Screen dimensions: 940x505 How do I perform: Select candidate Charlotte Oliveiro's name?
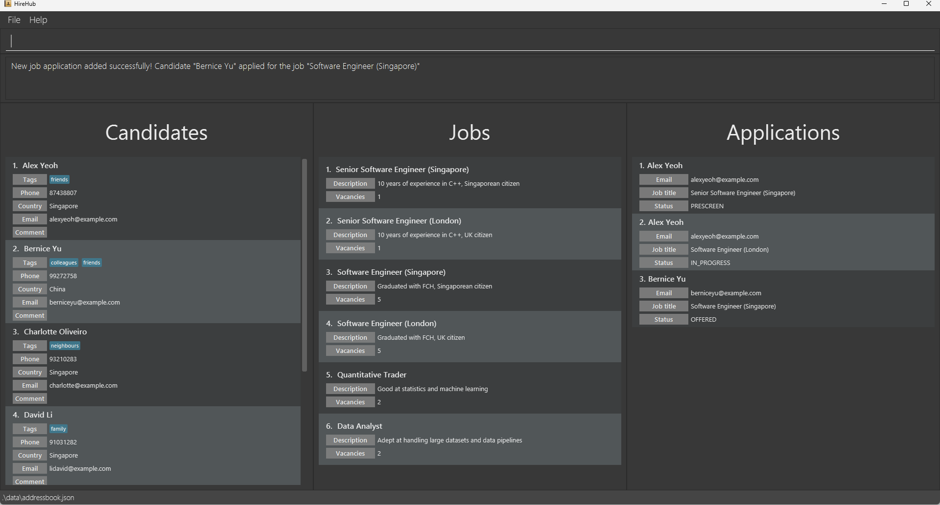pyautogui.click(x=55, y=331)
